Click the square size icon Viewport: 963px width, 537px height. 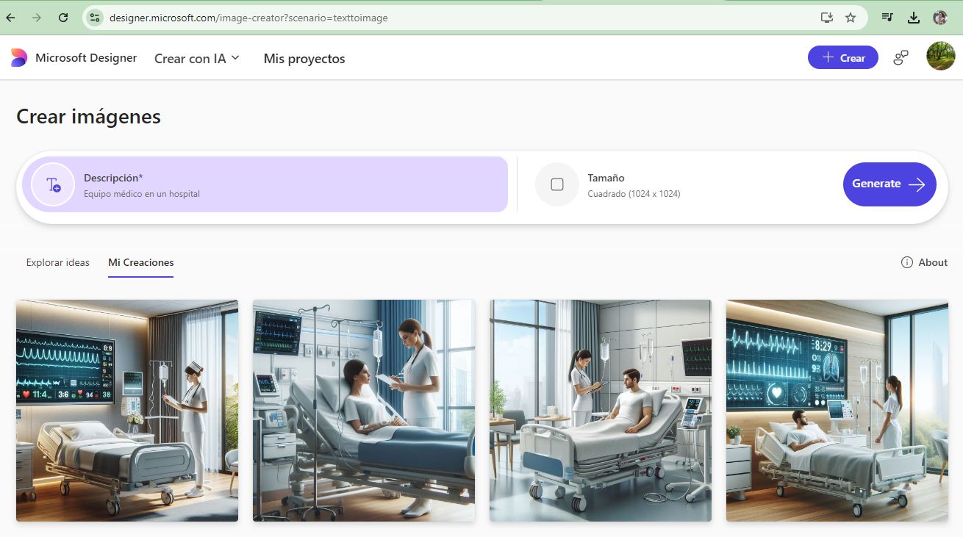pyautogui.click(x=557, y=184)
